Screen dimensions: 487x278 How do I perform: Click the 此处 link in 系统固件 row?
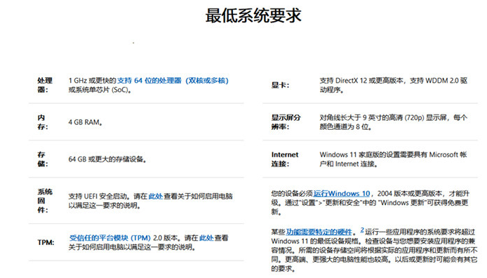(155, 196)
